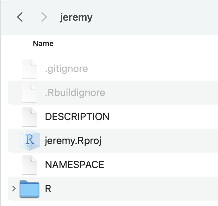
Task: Click the DESCRIPTION filename label
Action: tap(77, 117)
